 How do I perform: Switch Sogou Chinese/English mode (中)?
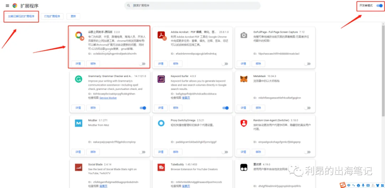[x=349, y=185]
